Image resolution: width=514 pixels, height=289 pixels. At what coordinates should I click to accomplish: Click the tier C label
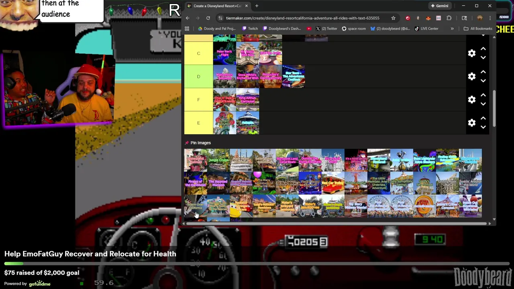(198, 53)
